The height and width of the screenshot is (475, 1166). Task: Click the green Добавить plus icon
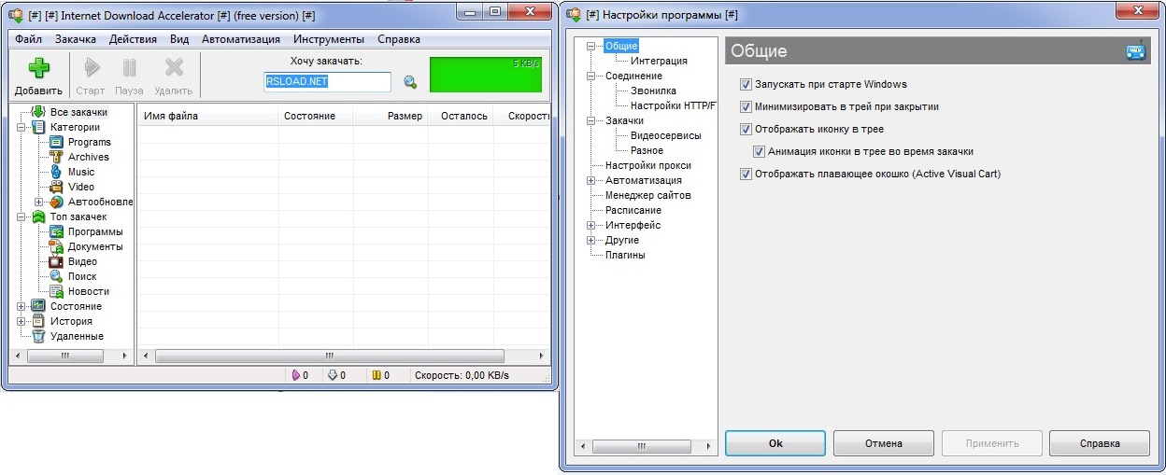[38, 68]
